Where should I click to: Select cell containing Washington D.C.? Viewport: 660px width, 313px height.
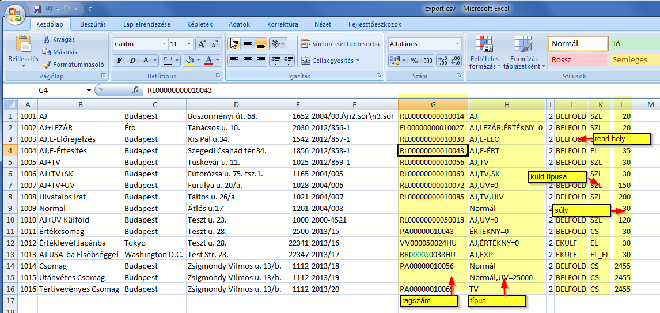coord(154,254)
